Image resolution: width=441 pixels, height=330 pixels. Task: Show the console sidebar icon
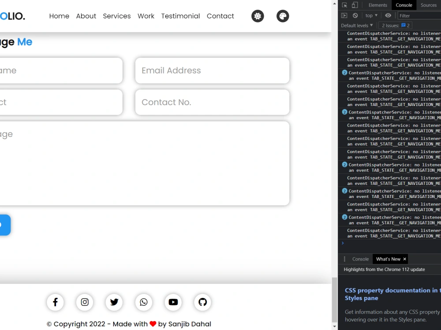click(344, 15)
